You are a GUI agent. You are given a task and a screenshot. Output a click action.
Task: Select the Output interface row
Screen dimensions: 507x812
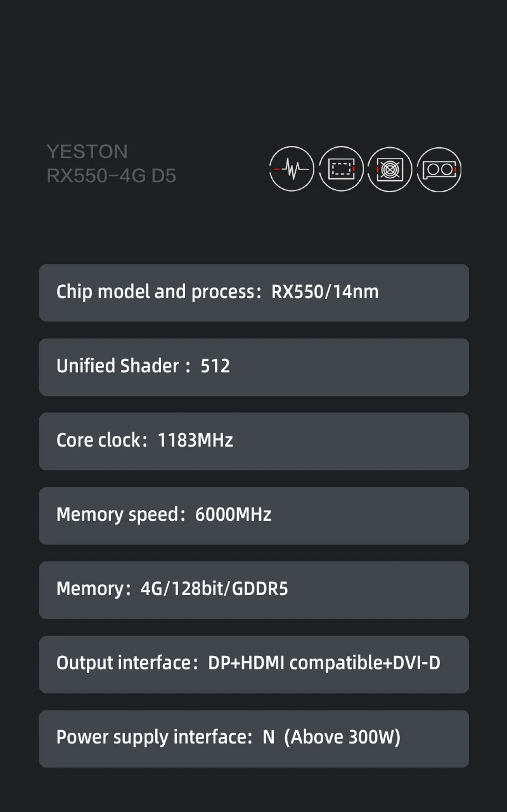(253, 664)
